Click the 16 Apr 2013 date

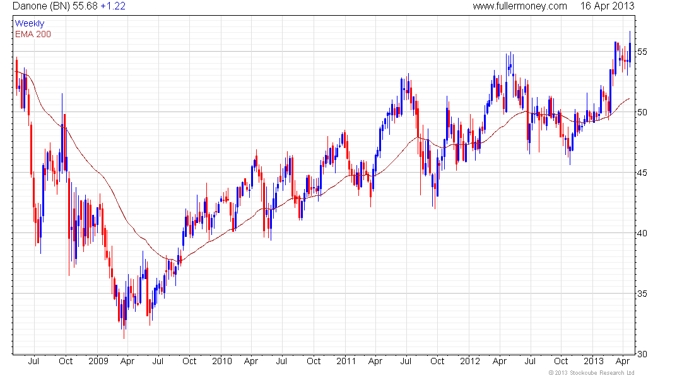(x=607, y=6)
